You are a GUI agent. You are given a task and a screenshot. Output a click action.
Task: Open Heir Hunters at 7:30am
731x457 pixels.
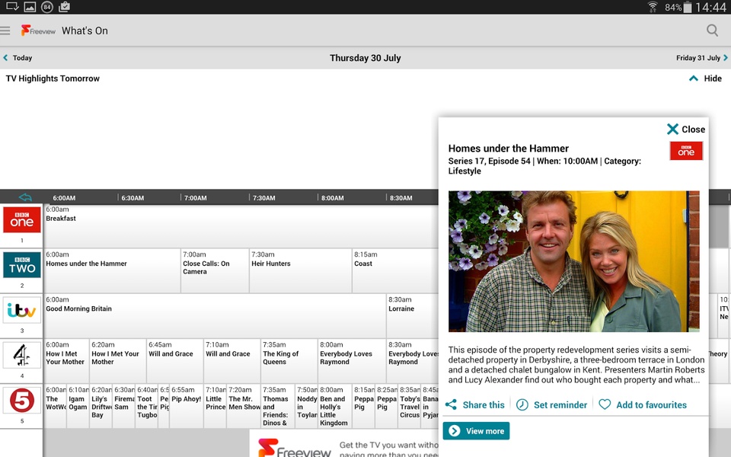pyautogui.click(x=301, y=271)
